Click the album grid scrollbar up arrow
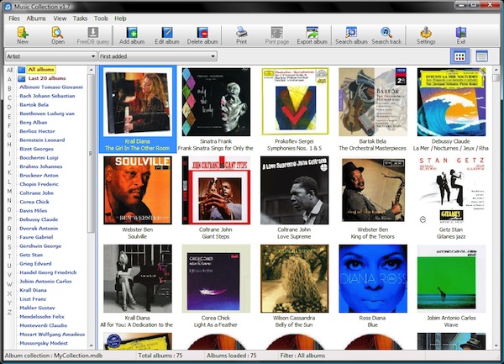Viewport: 504px width, 364px height. (x=496, y=70)
